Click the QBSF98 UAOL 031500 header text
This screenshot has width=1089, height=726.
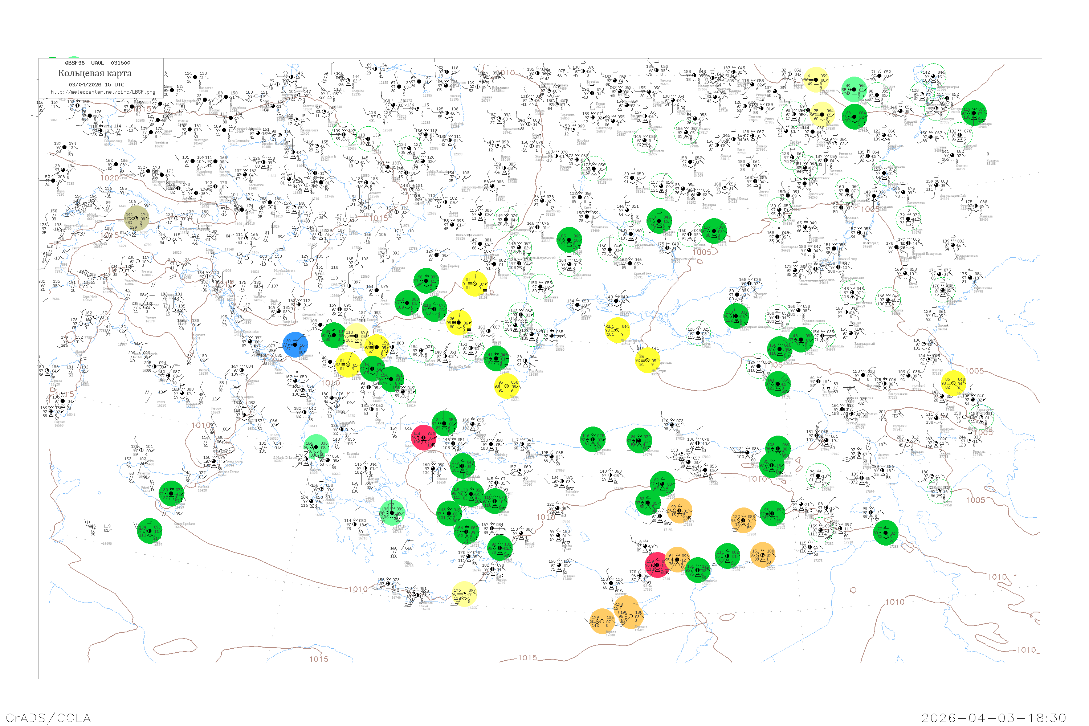tap(97, 63)
